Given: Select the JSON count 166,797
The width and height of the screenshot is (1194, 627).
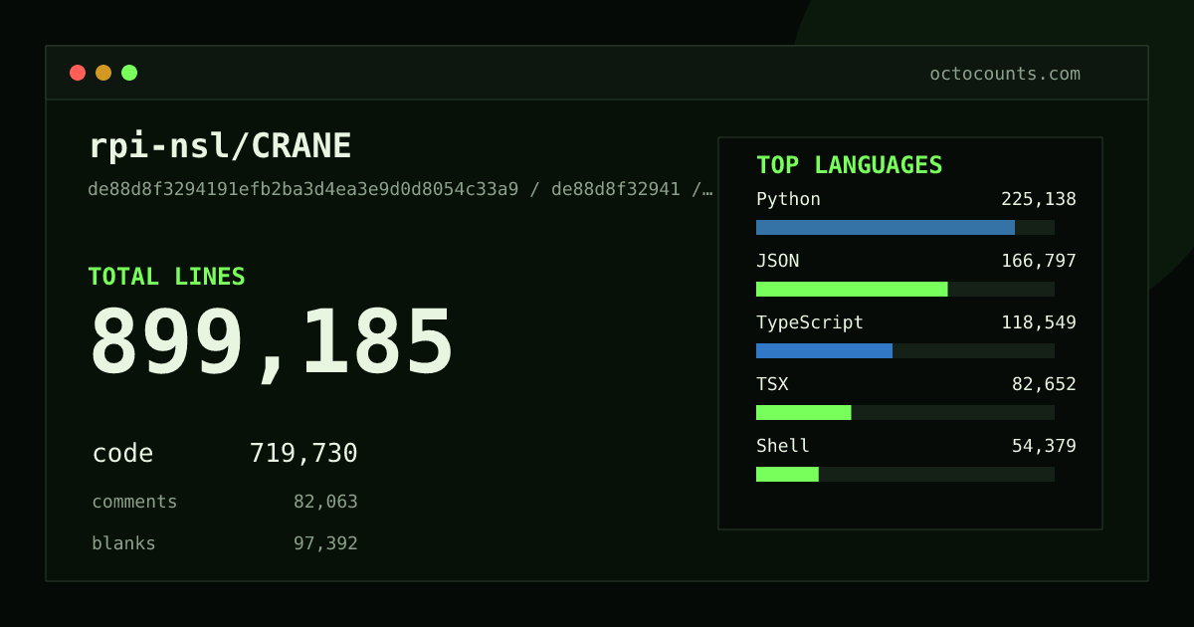Looking at the screenshot, I should pyautogui.click(x=1039, y=261).
